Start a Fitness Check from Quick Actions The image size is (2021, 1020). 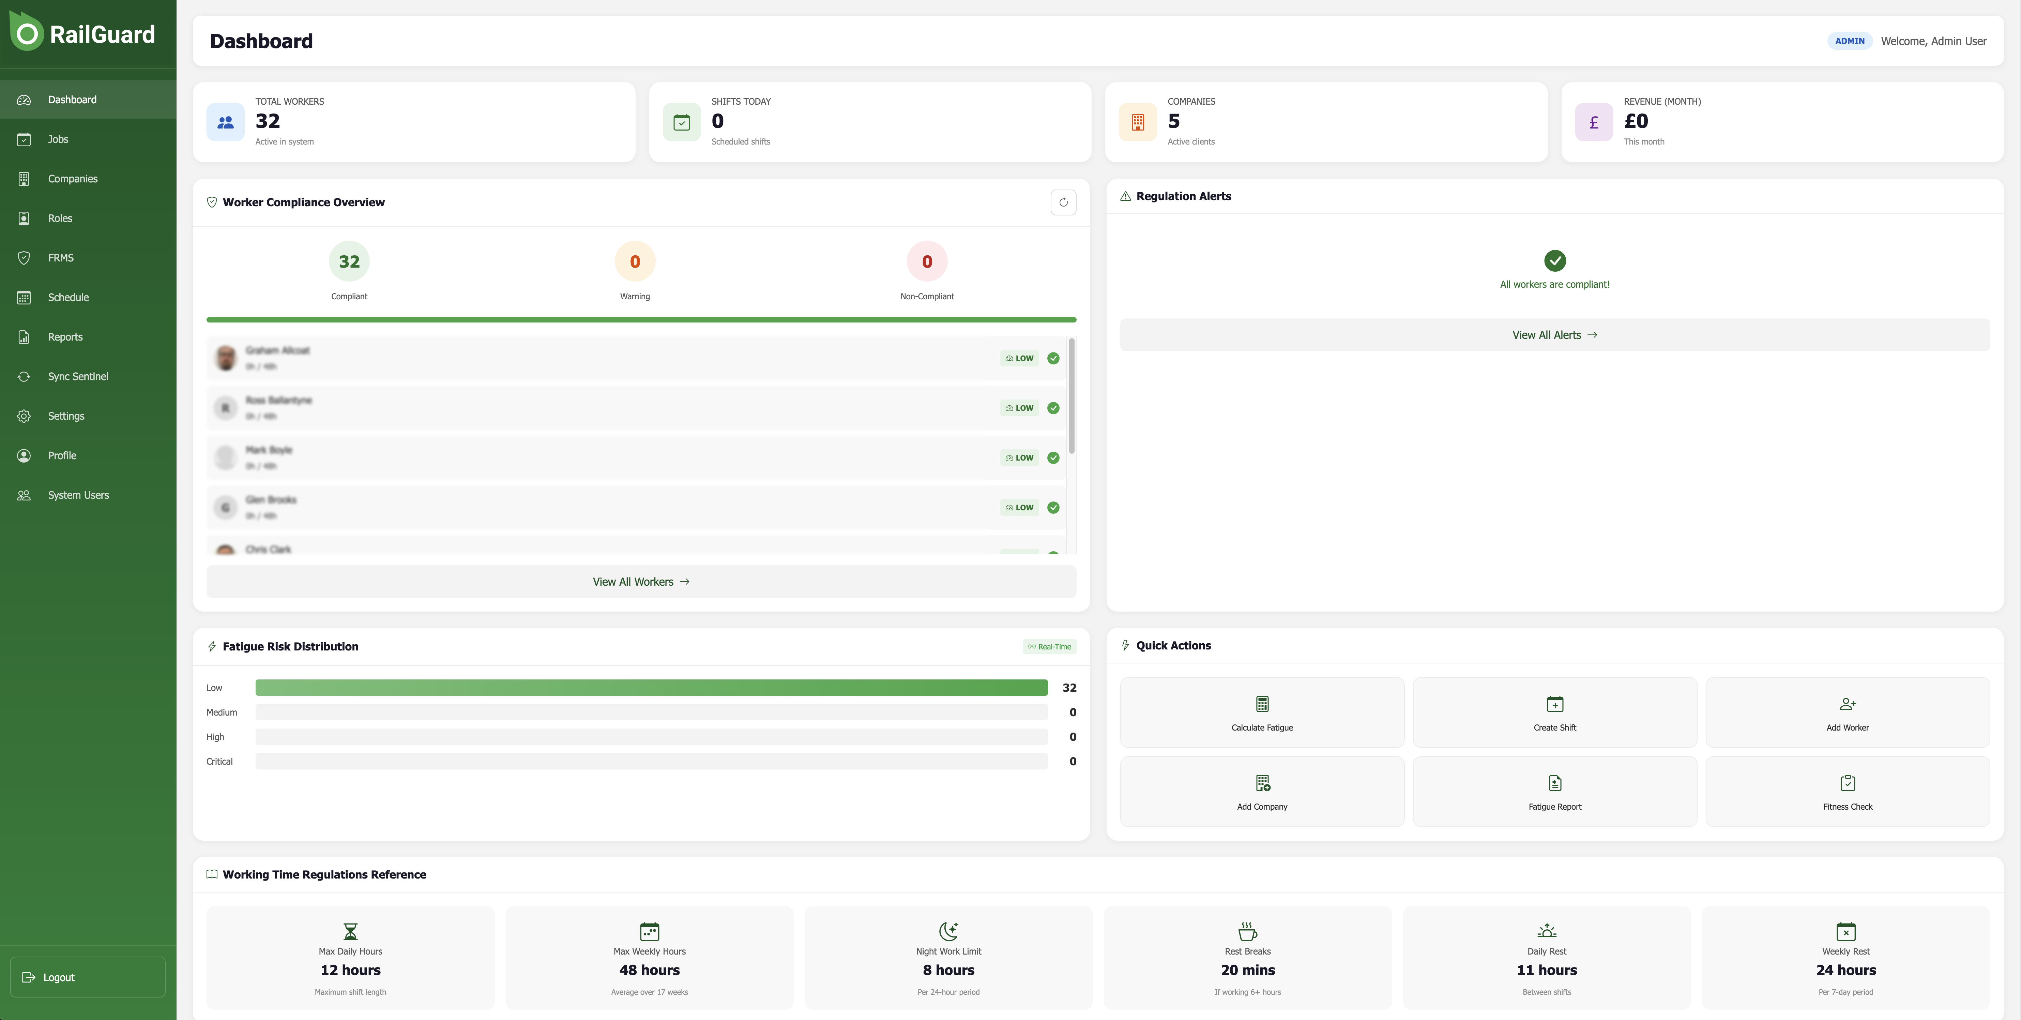click(x=1847, y=791)
